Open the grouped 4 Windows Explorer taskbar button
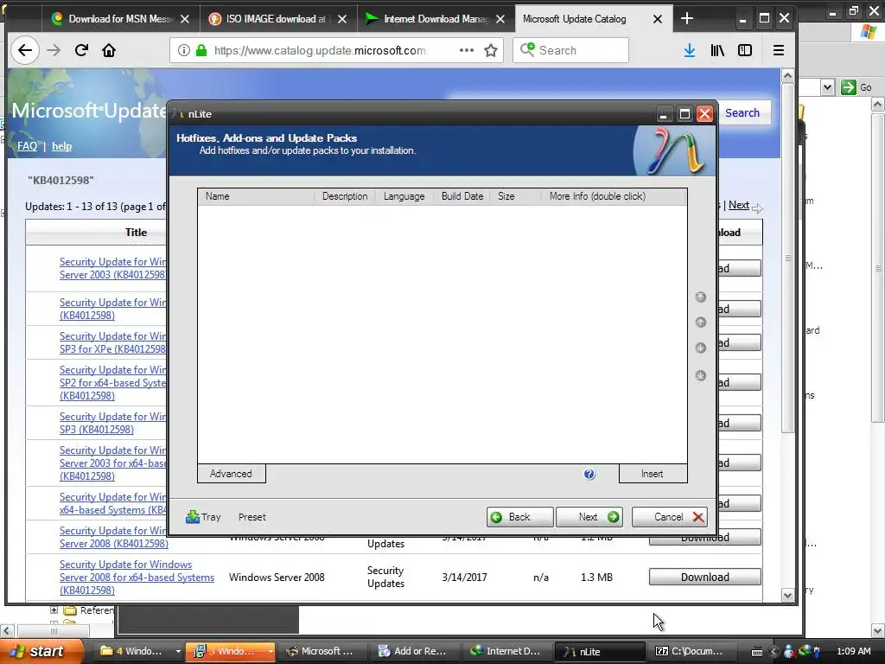The image size is (885, 664). (140, 651)
